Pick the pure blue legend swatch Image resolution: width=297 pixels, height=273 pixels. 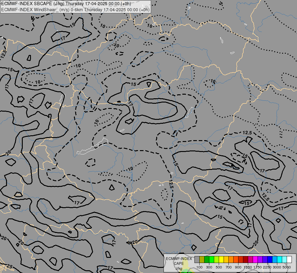[x=270, y=259]
